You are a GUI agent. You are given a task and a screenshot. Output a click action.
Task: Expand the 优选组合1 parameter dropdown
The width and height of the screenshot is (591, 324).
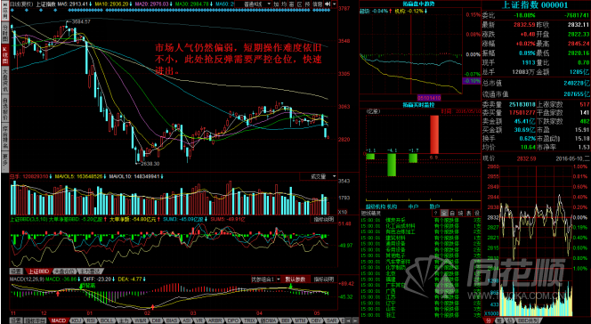pos(266,279)
